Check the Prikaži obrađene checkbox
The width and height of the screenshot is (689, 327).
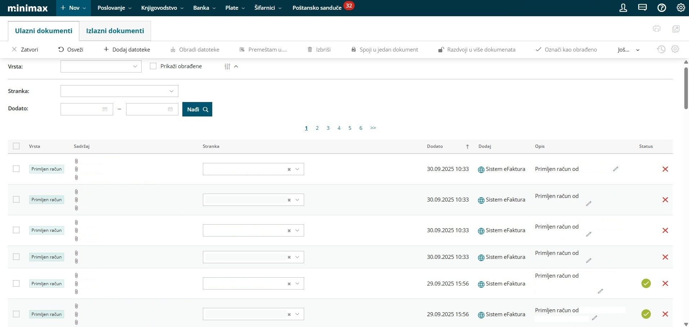[153, 66]
